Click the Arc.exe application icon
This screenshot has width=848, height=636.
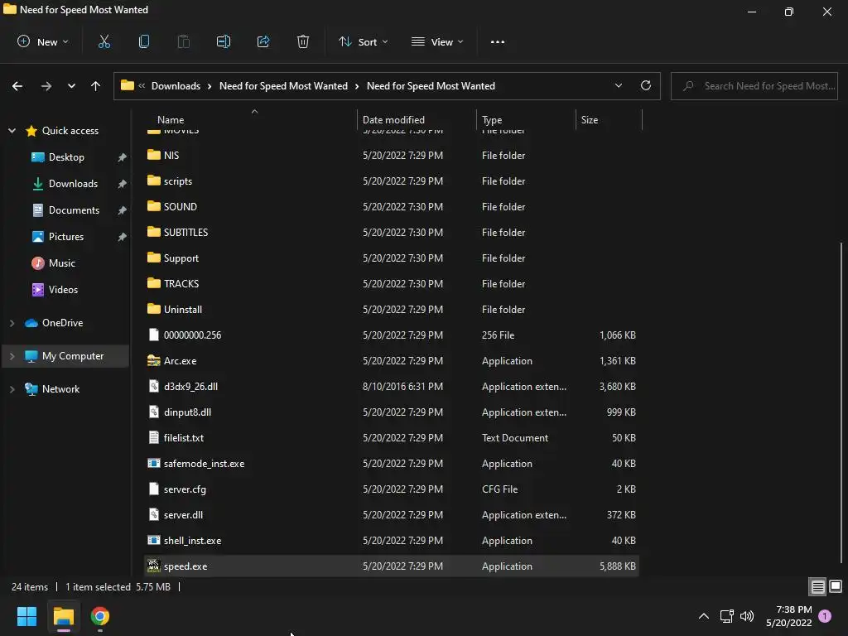click(x=153, y=361)
